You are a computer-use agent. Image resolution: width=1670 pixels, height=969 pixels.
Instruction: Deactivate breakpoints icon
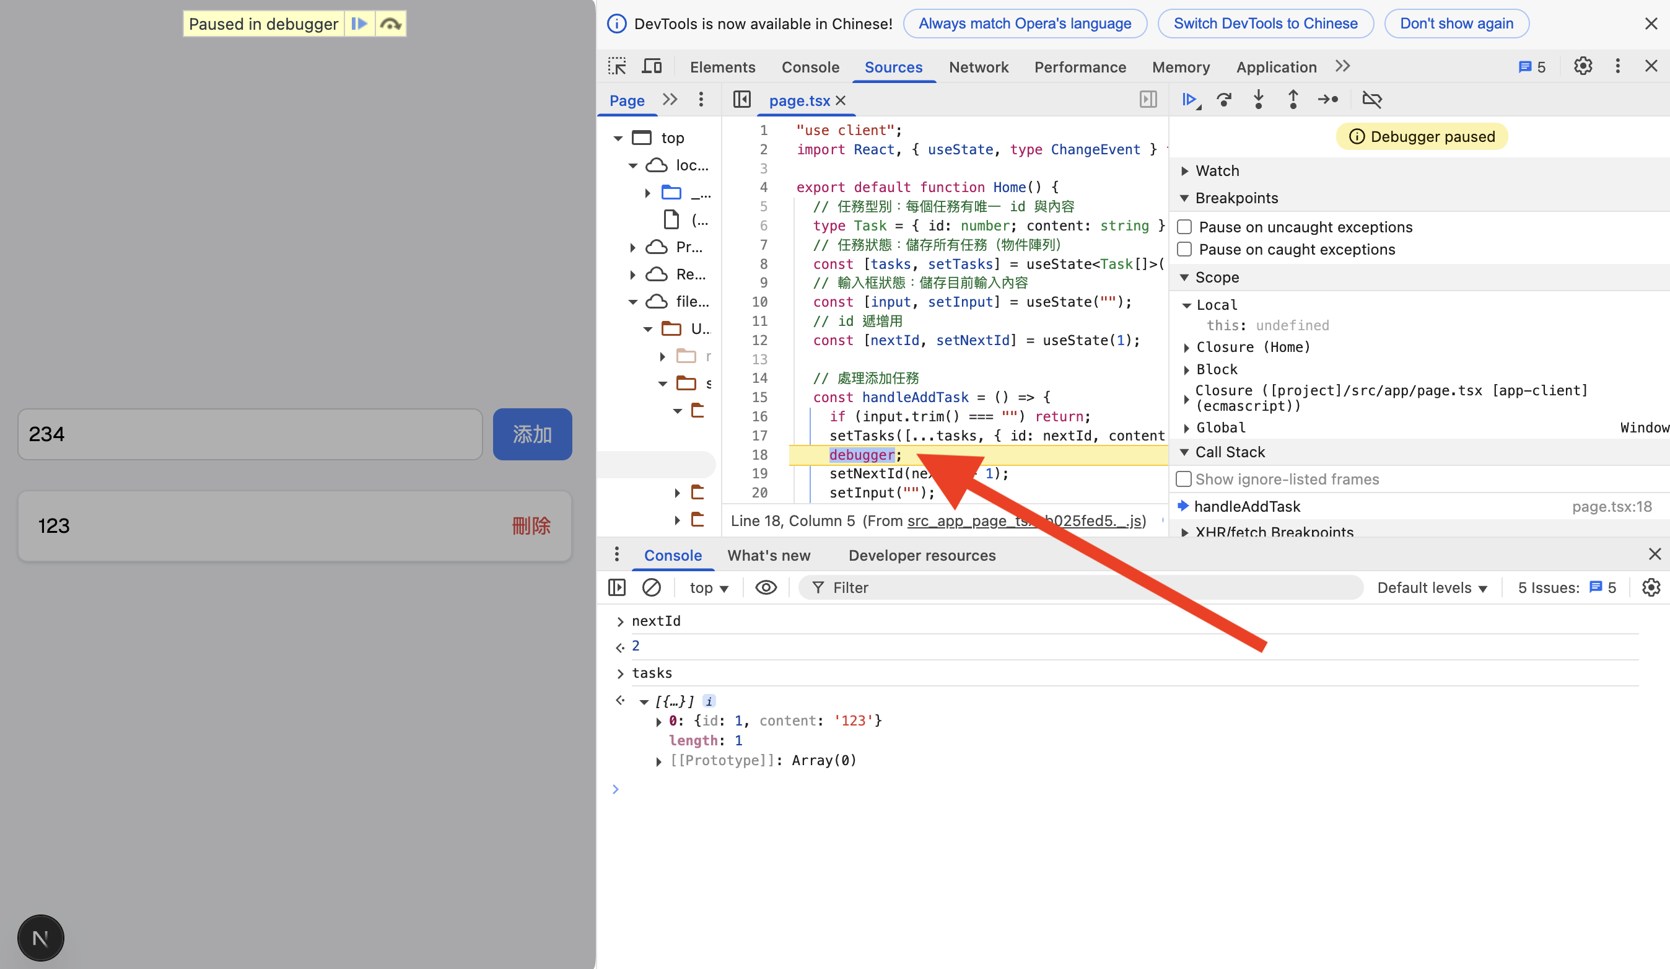(x=1372, y=99)
